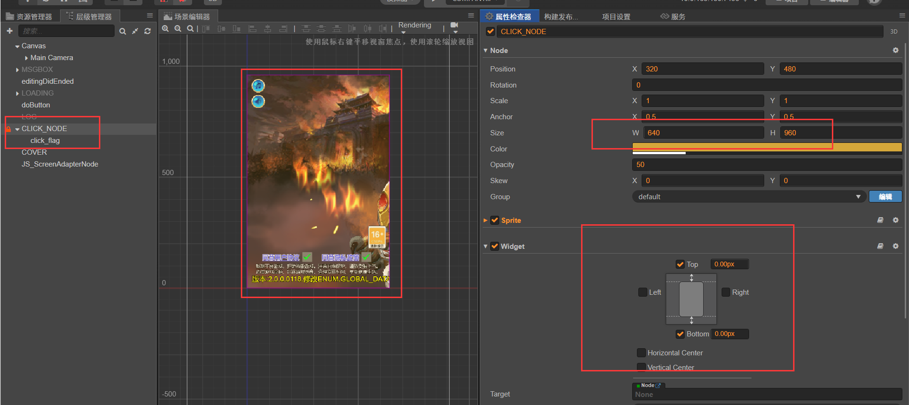Click the align vertical centers icon
This screenshot has width=909, height=405.
tap(221, 29)
